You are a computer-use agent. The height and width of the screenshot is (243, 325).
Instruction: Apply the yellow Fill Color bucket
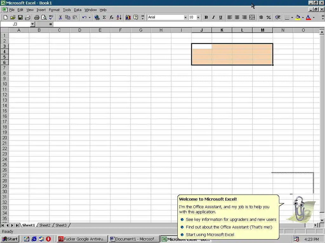298,17
